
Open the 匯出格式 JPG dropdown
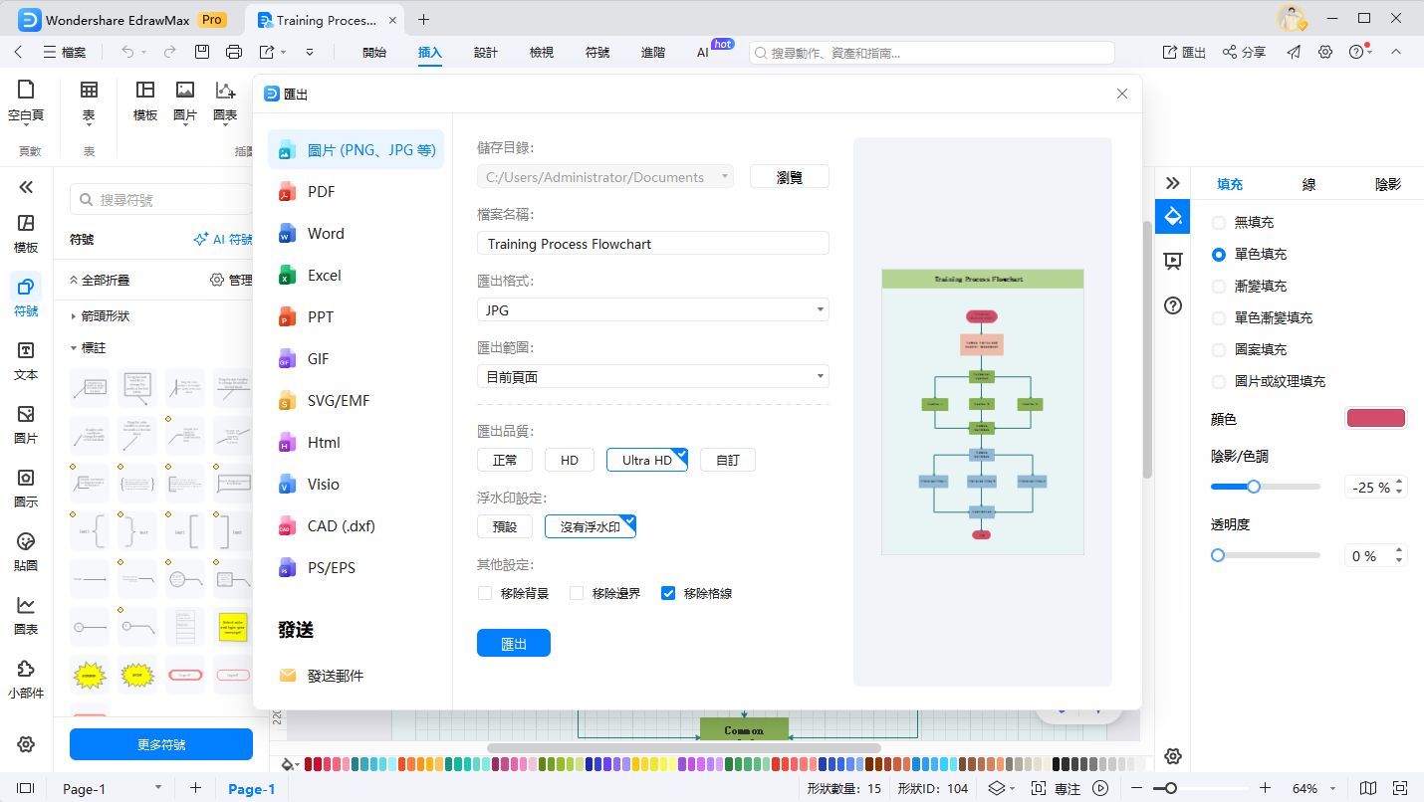652,309
